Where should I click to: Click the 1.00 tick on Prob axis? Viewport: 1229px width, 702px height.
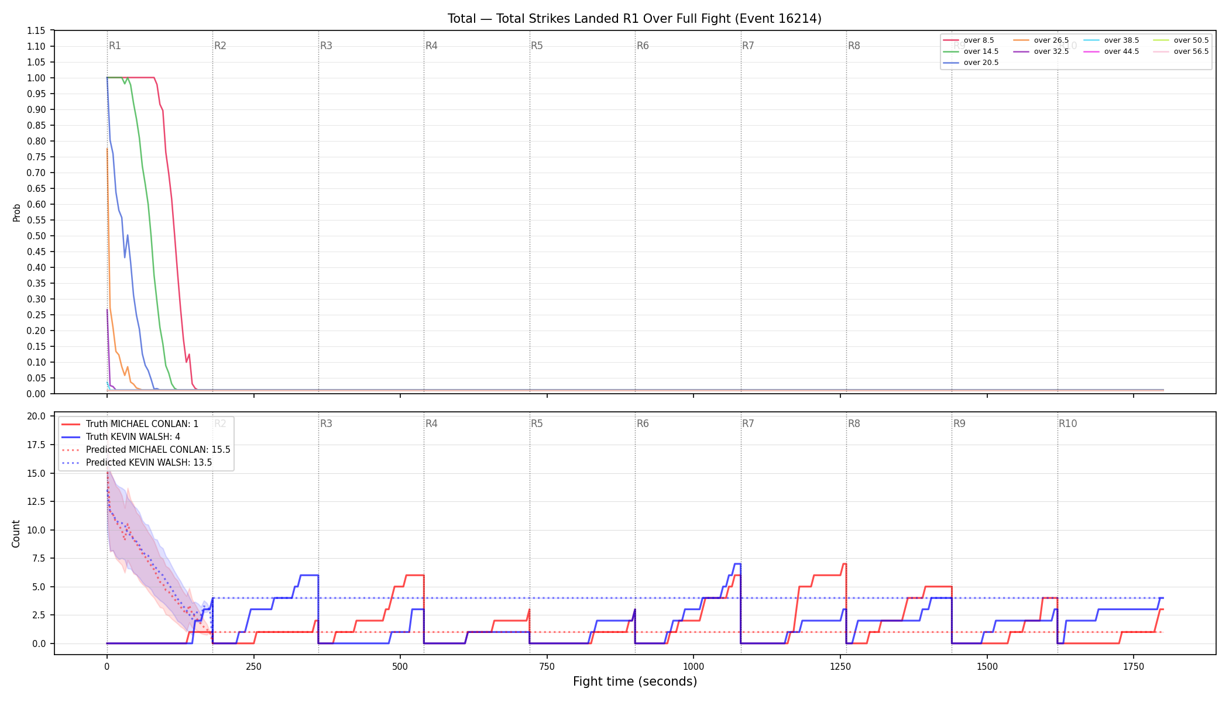(36, 78)
